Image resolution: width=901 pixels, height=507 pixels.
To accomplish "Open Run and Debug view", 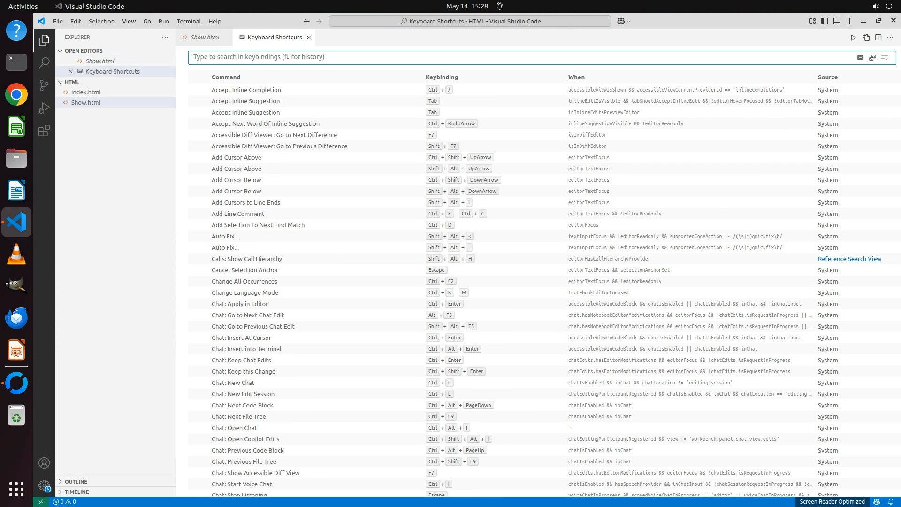I will [44, 108].
